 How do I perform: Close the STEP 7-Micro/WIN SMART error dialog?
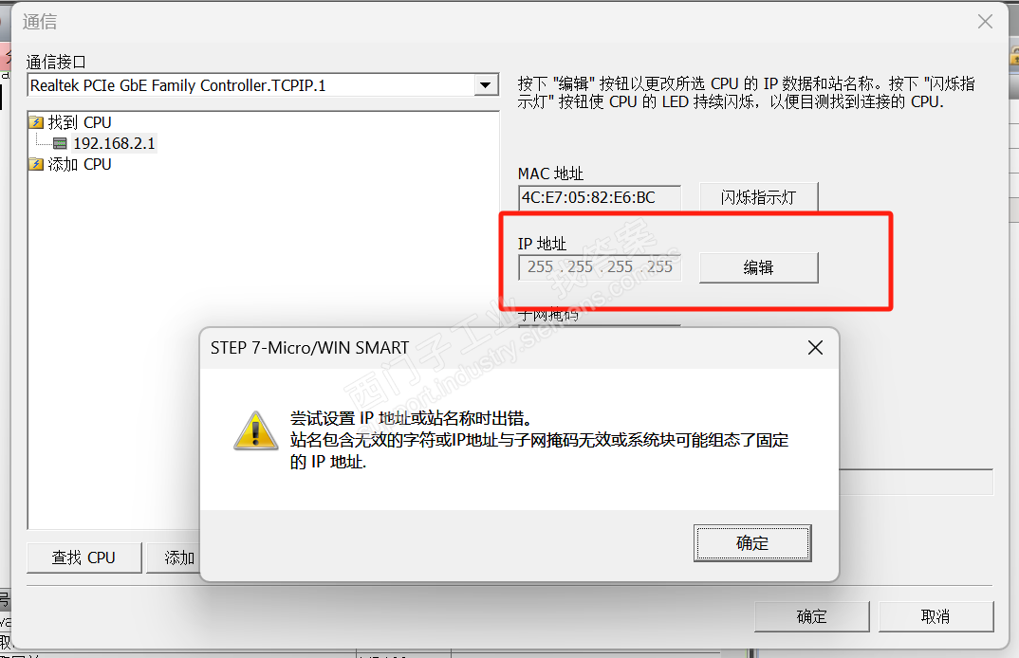coord(815,348)
